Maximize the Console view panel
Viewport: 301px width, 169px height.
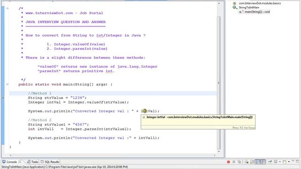[297, 161]
